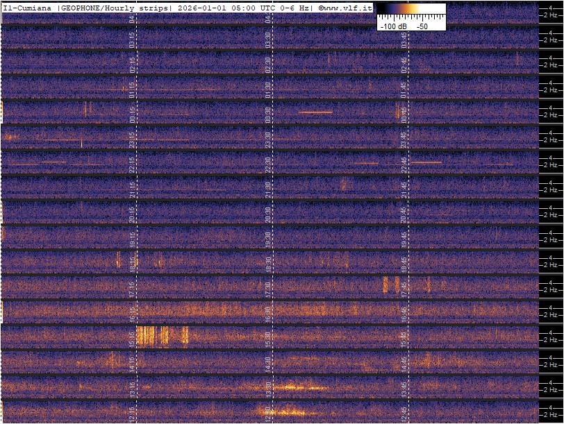The height and width of the screenshot is (424, 564).
Task: Click the 2 Hz axis label on bottom strip
Action: click(551, 416)
